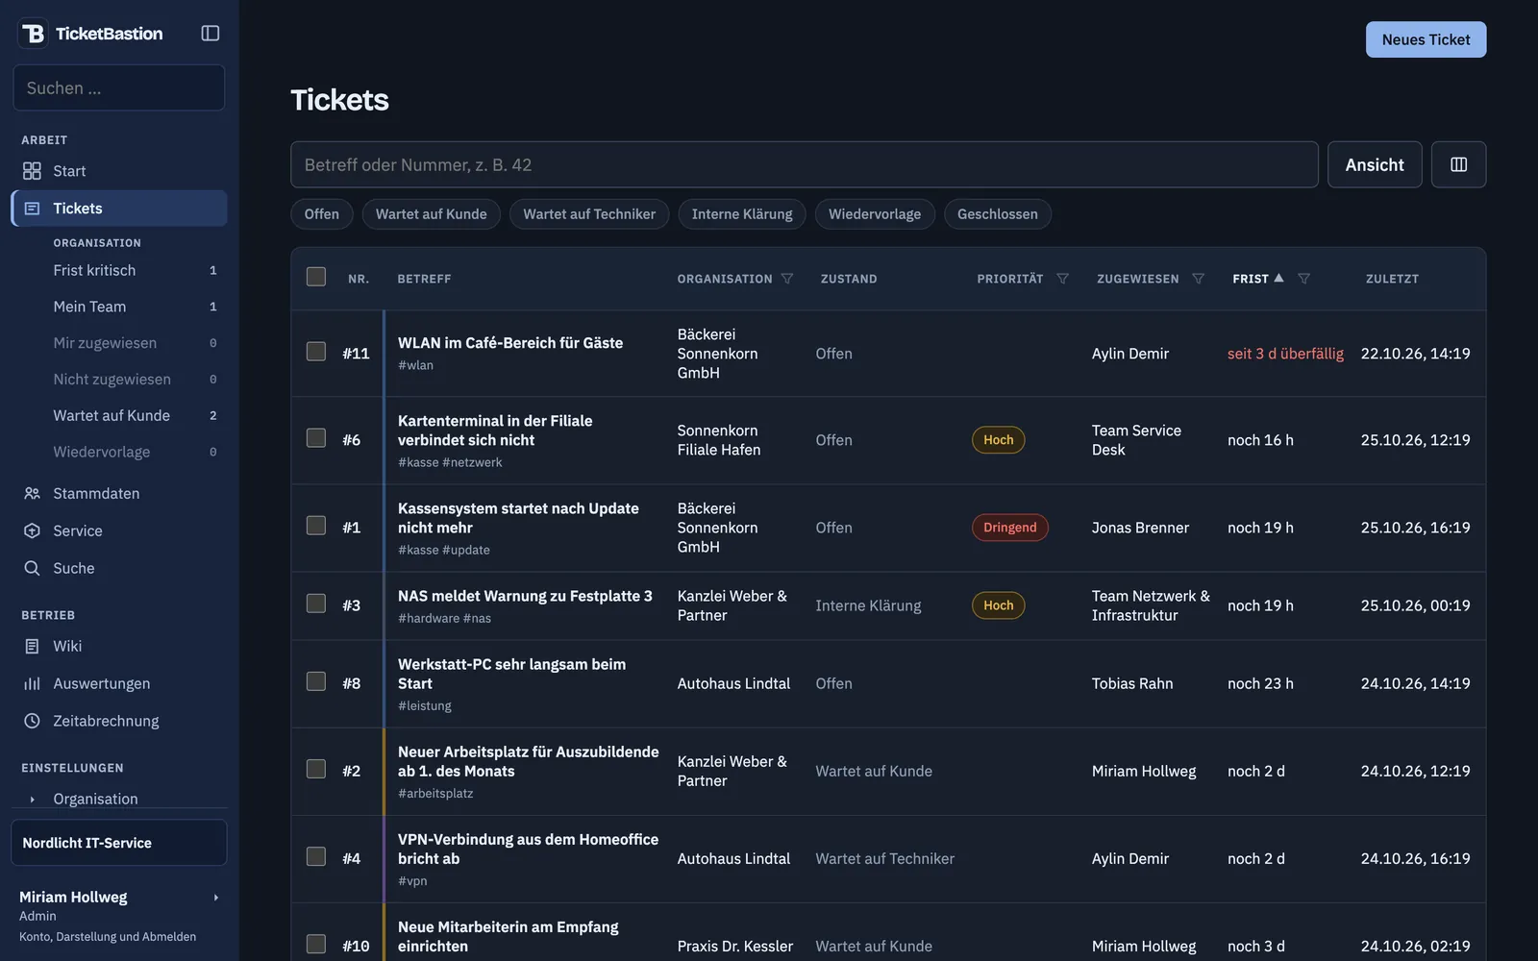Open Wiki document icon
The image size is (1538, 961).
coord(32,646)
